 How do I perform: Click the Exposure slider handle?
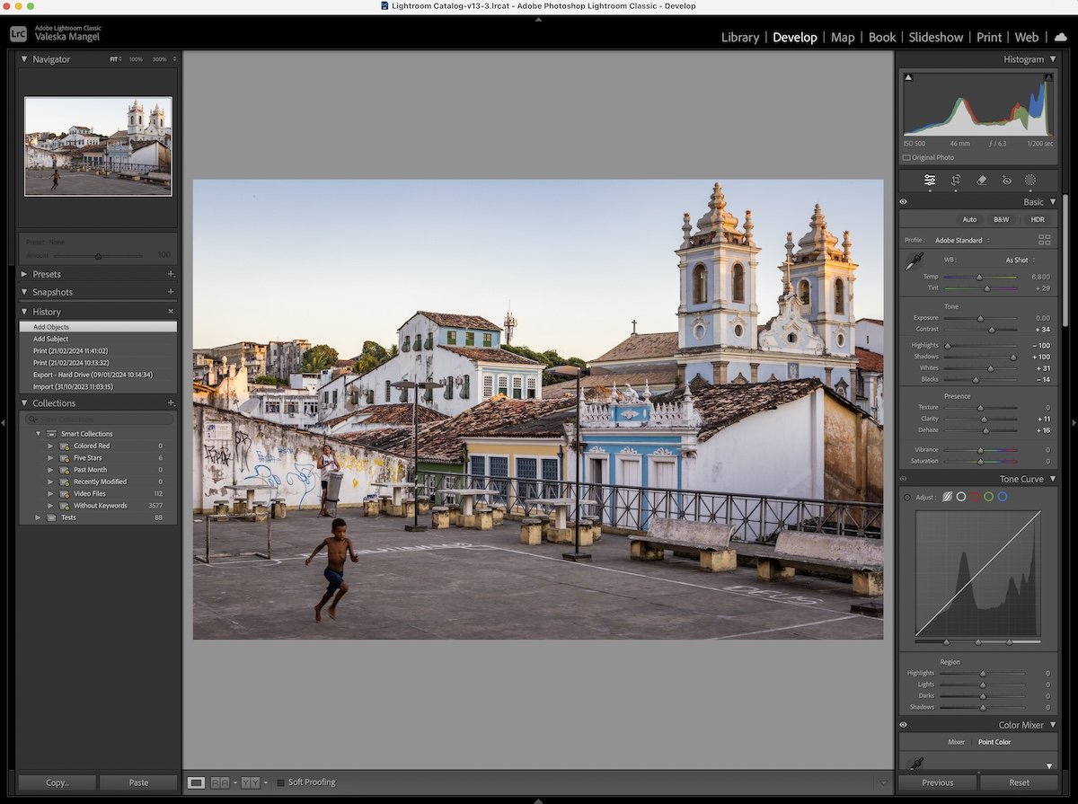980,318
